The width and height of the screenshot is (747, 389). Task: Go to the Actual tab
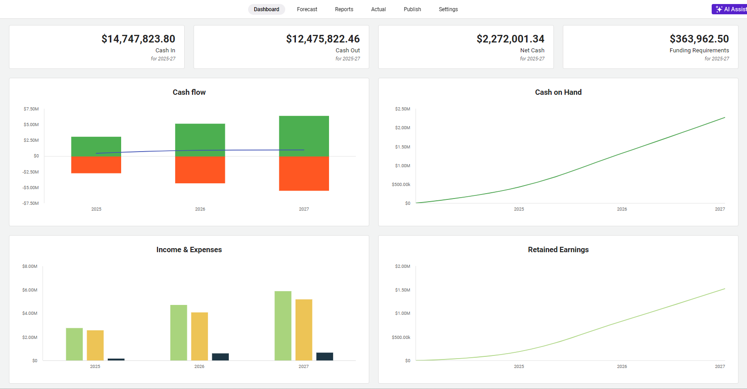pyautogui.click(x=379, y=9)
